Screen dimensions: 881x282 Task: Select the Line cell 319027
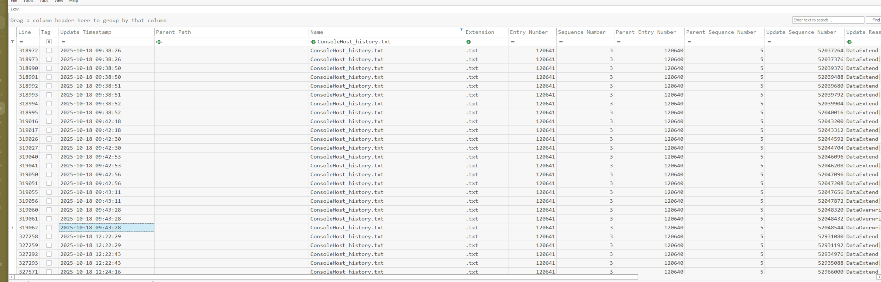pyautogui.click(x=28, y=148)
